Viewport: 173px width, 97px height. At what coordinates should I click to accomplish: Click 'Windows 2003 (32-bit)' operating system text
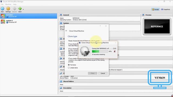pos(79,20)
